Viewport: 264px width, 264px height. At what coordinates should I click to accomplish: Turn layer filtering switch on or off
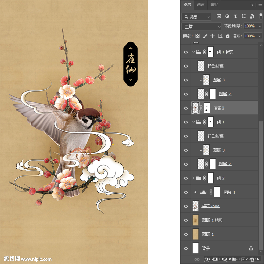point(260,16)
